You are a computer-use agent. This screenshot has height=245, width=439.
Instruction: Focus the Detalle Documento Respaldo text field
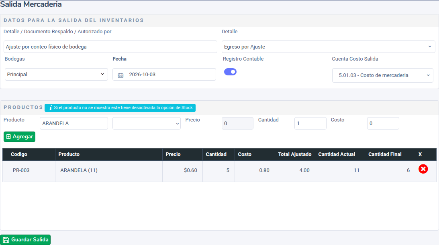110,47
